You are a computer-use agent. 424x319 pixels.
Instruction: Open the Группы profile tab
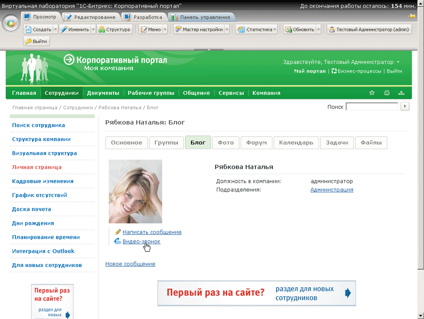pyautogui.click(x=166, y=143)
